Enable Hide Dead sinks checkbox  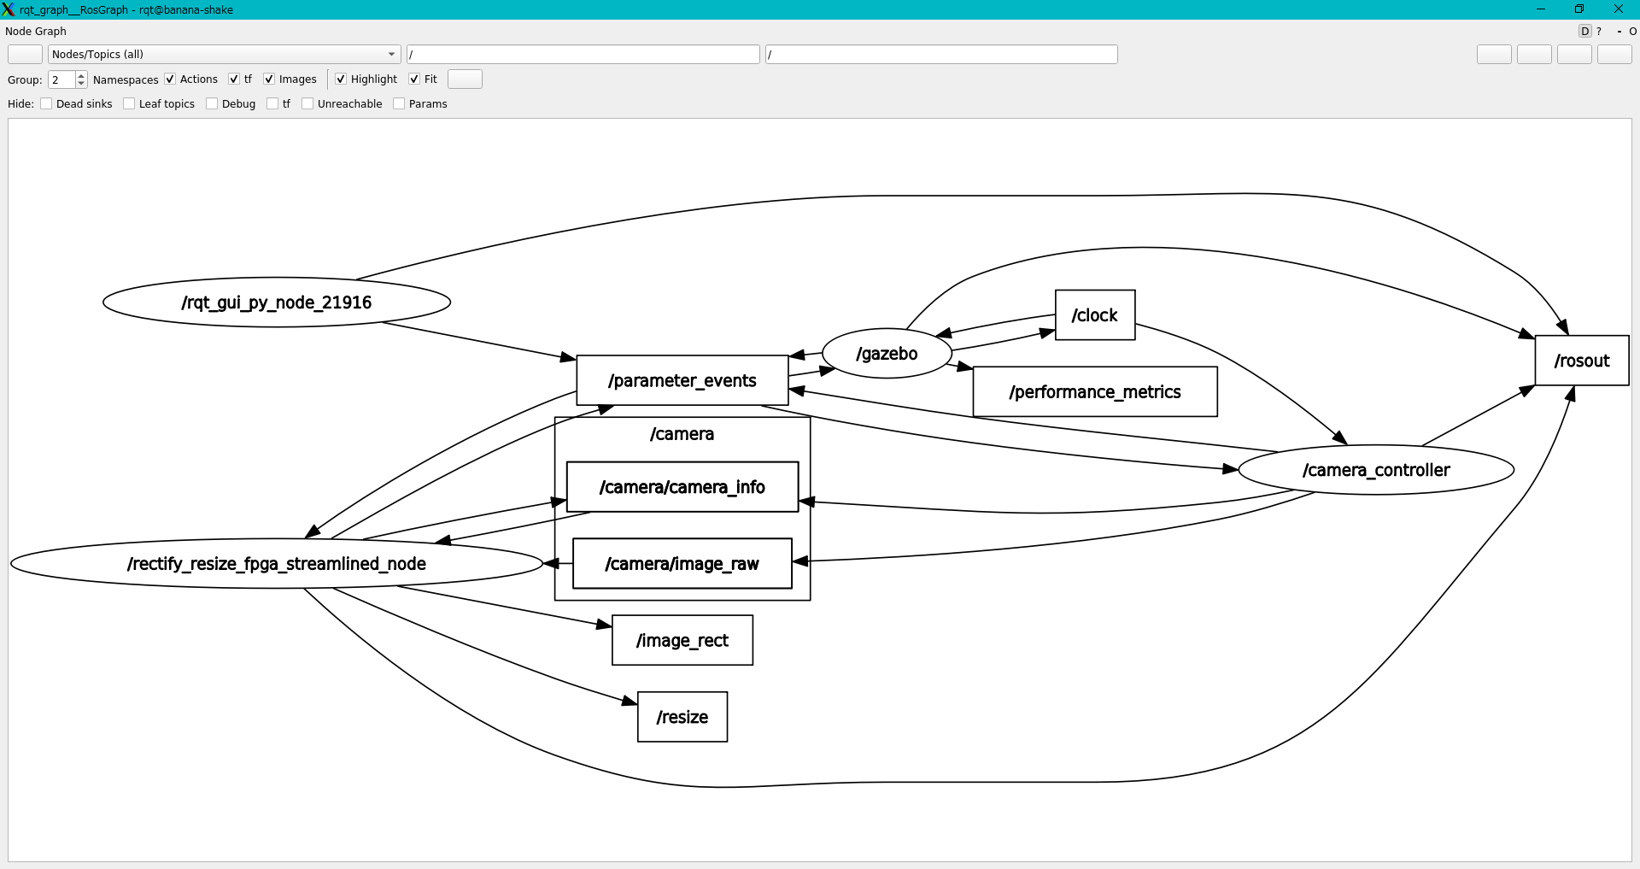(x=46, y=103)
